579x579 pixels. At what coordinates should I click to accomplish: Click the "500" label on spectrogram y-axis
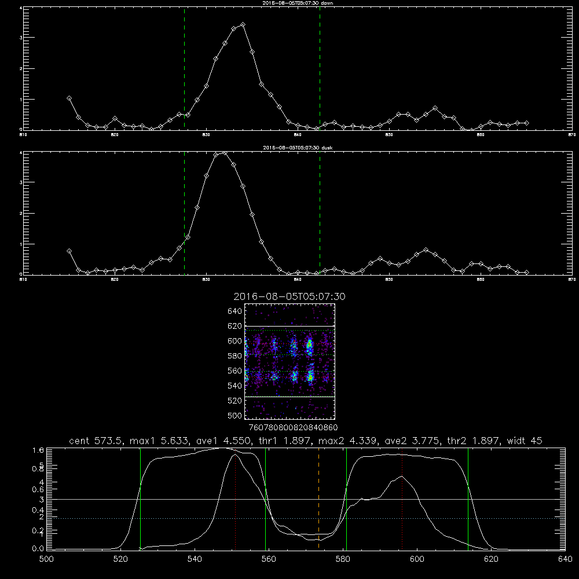click(235, 415)
